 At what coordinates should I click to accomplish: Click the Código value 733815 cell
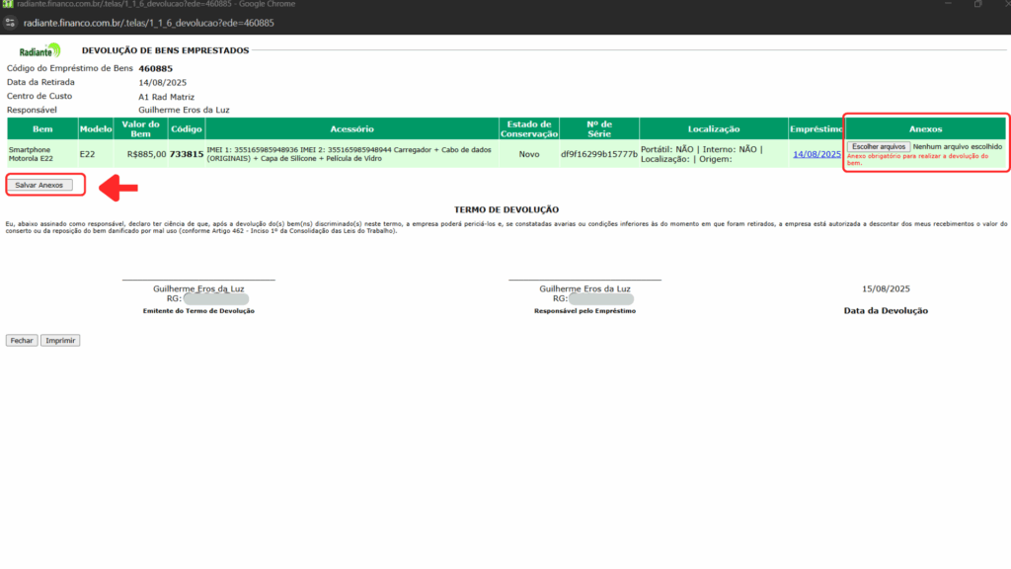[x=187, y=154]
